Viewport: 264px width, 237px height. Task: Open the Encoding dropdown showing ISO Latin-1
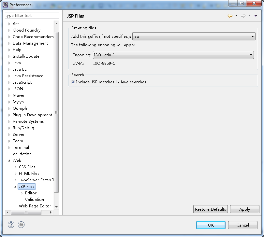tap(251, 55)
